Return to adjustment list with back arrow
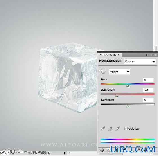 [x=102, y=150]
